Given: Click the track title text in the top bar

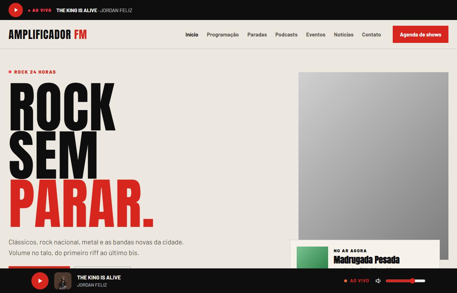Looking at the screenshot, I should [77, 10].
